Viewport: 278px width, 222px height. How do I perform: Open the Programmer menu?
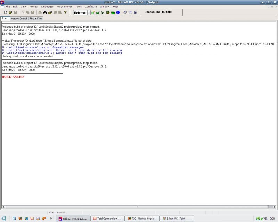tap(64, 7)
